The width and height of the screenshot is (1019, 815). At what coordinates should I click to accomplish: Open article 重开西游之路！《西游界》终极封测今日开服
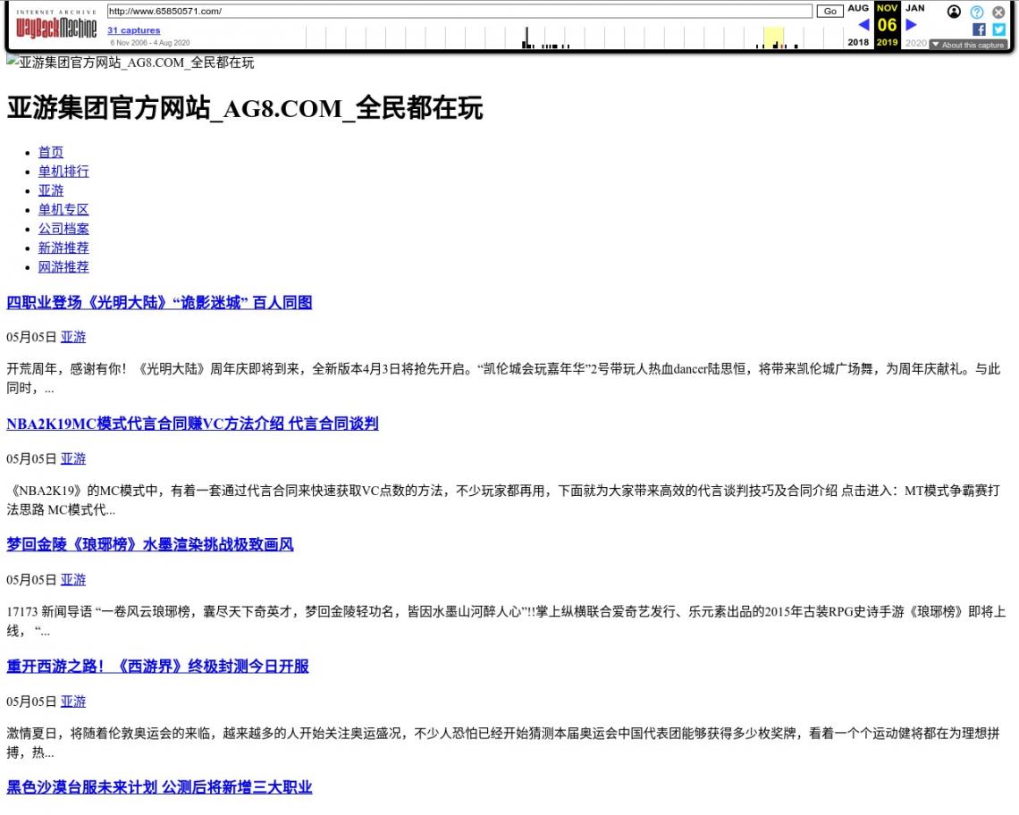tap(158, 666)
